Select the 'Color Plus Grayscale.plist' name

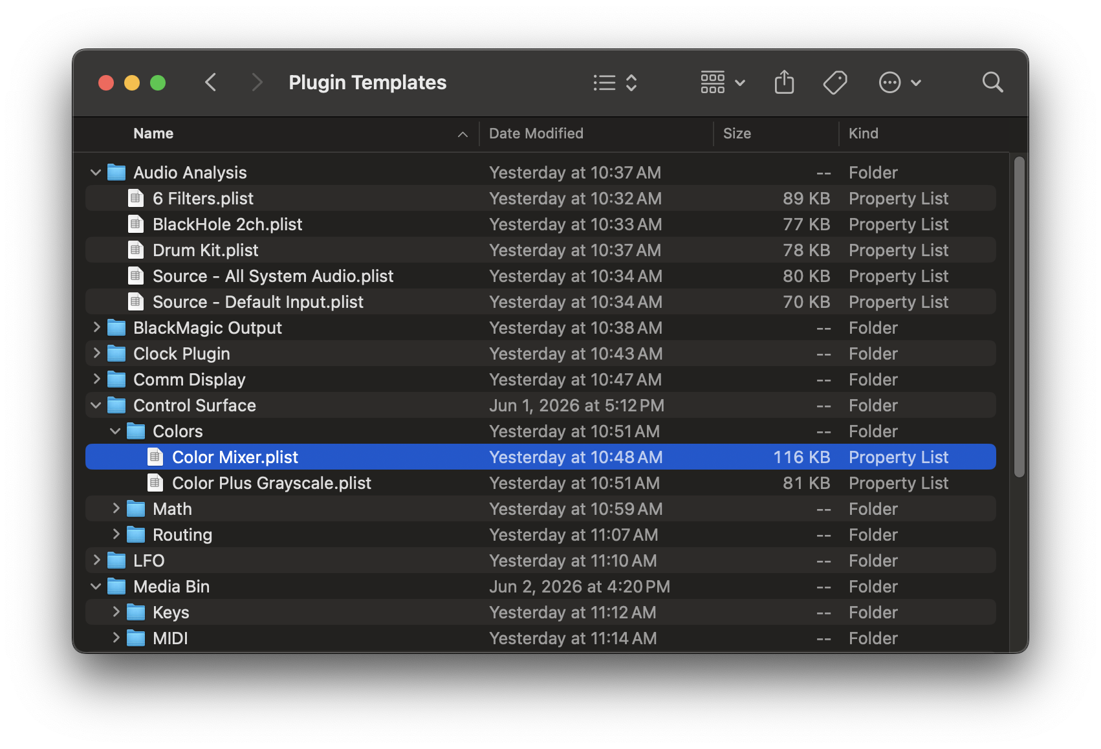click(x=272, y=483)
